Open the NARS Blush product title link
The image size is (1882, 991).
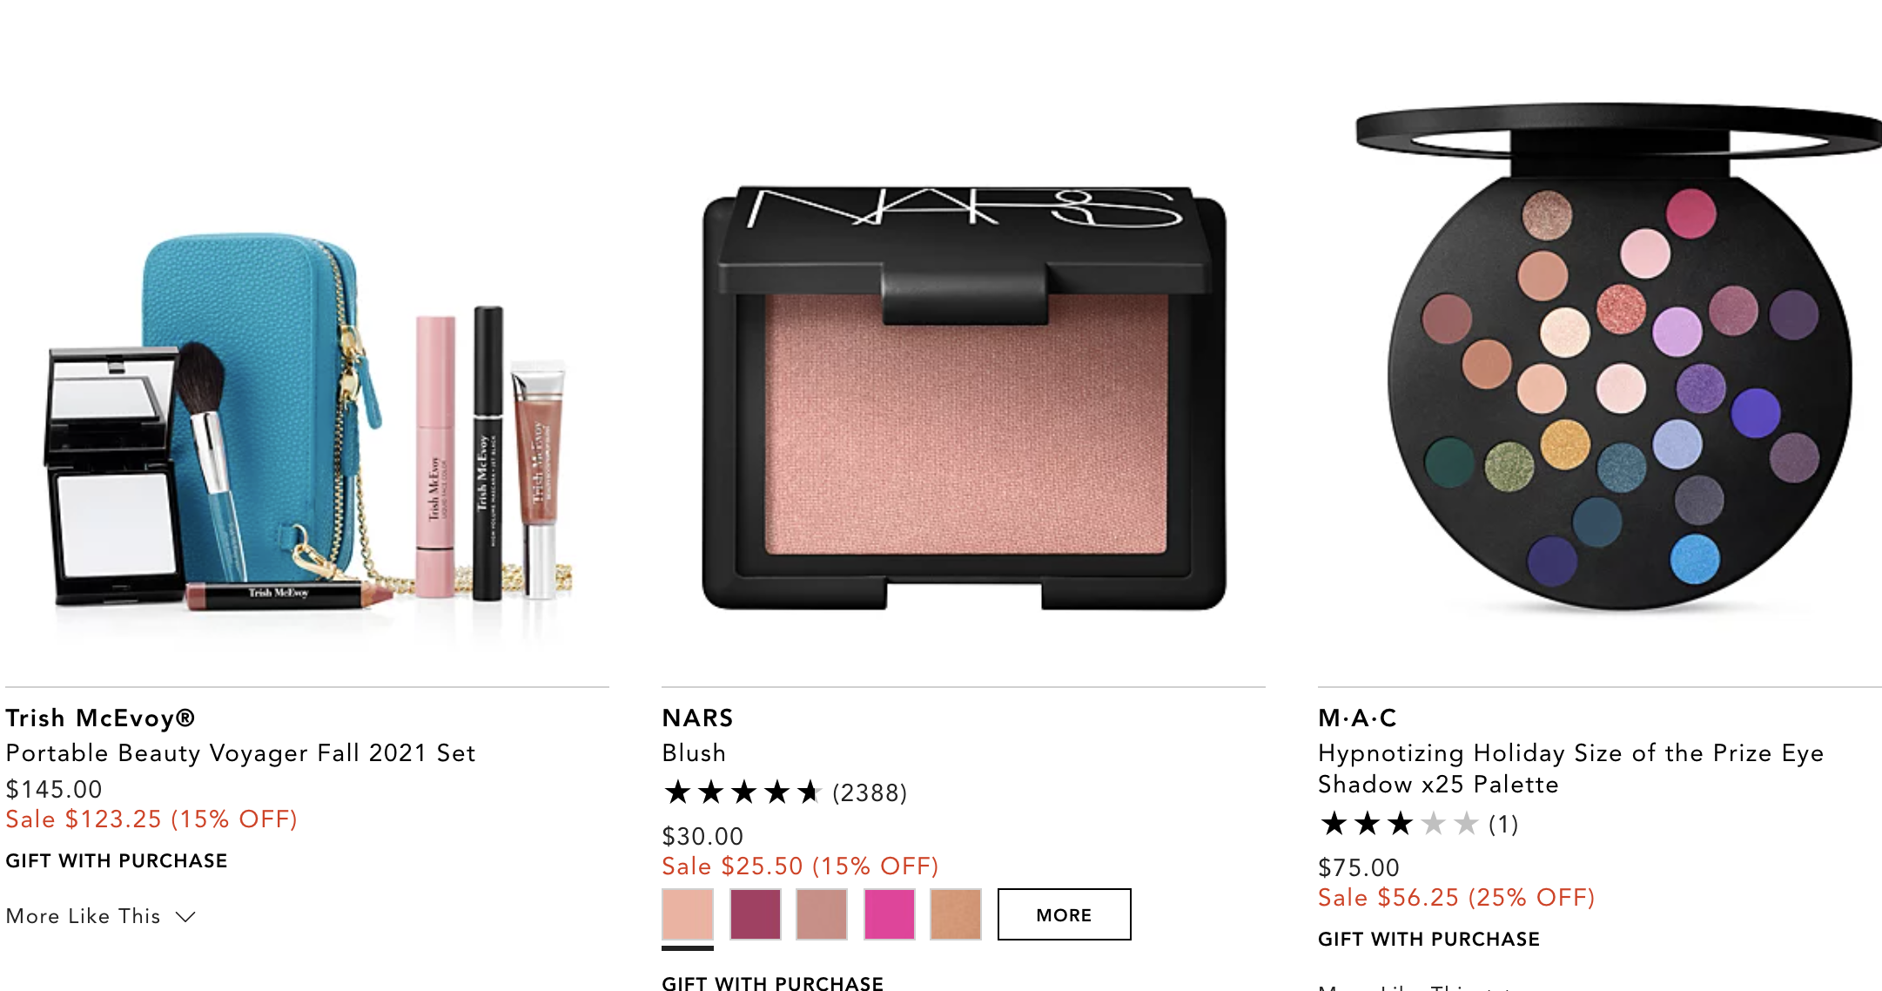coord(694,752)
